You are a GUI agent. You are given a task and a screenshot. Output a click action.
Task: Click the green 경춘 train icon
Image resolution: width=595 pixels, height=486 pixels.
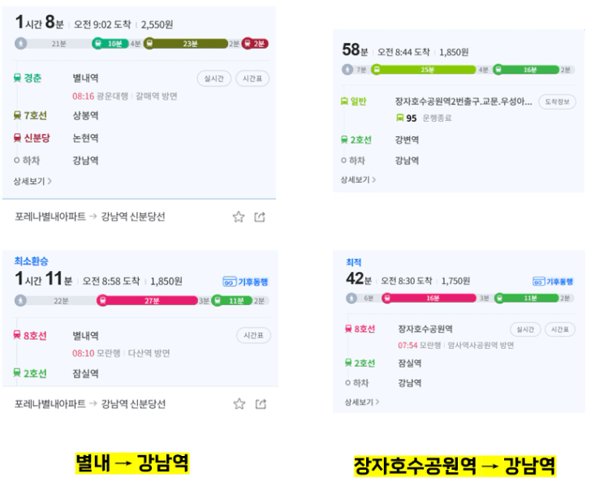click(17, 78)
